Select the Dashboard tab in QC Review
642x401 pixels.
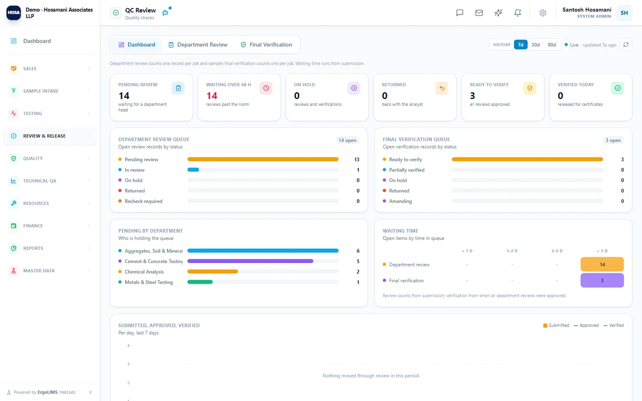[137, 44]
